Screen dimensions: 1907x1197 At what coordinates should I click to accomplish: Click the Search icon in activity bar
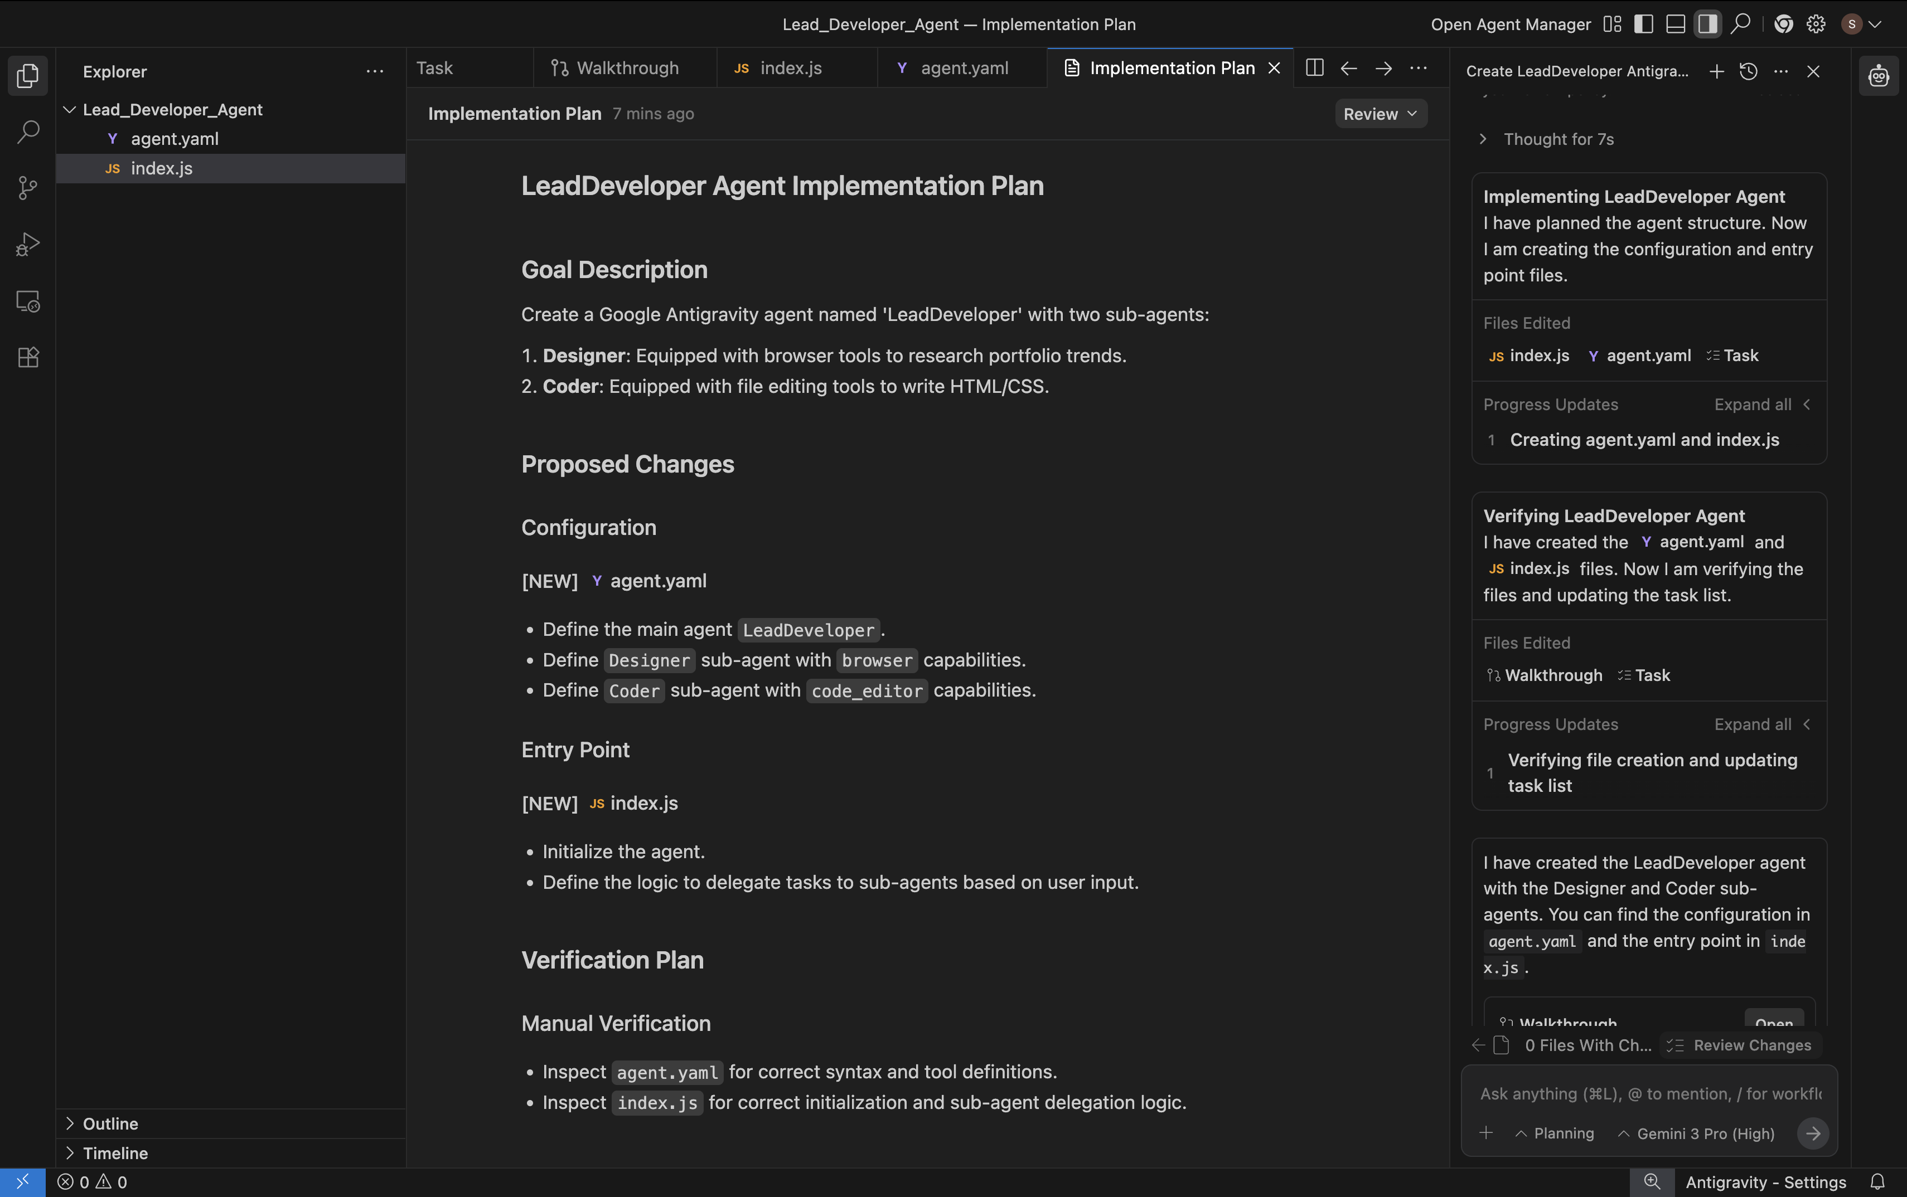(28, 132)
